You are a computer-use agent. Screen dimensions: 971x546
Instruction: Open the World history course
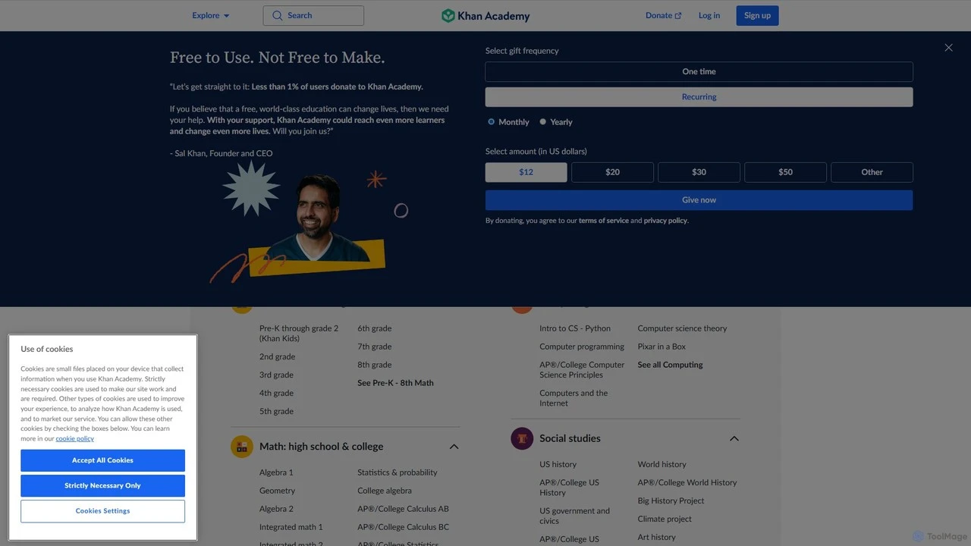[x=661, y=464]
